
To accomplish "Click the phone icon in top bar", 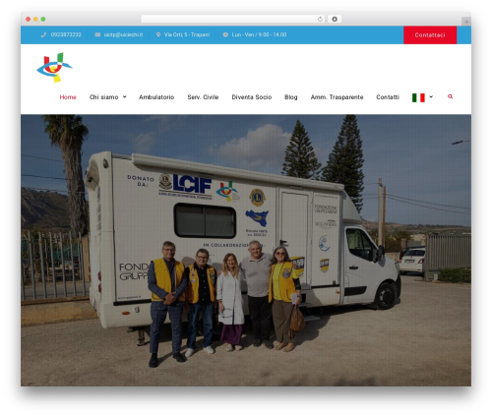I will click(43, 34).
